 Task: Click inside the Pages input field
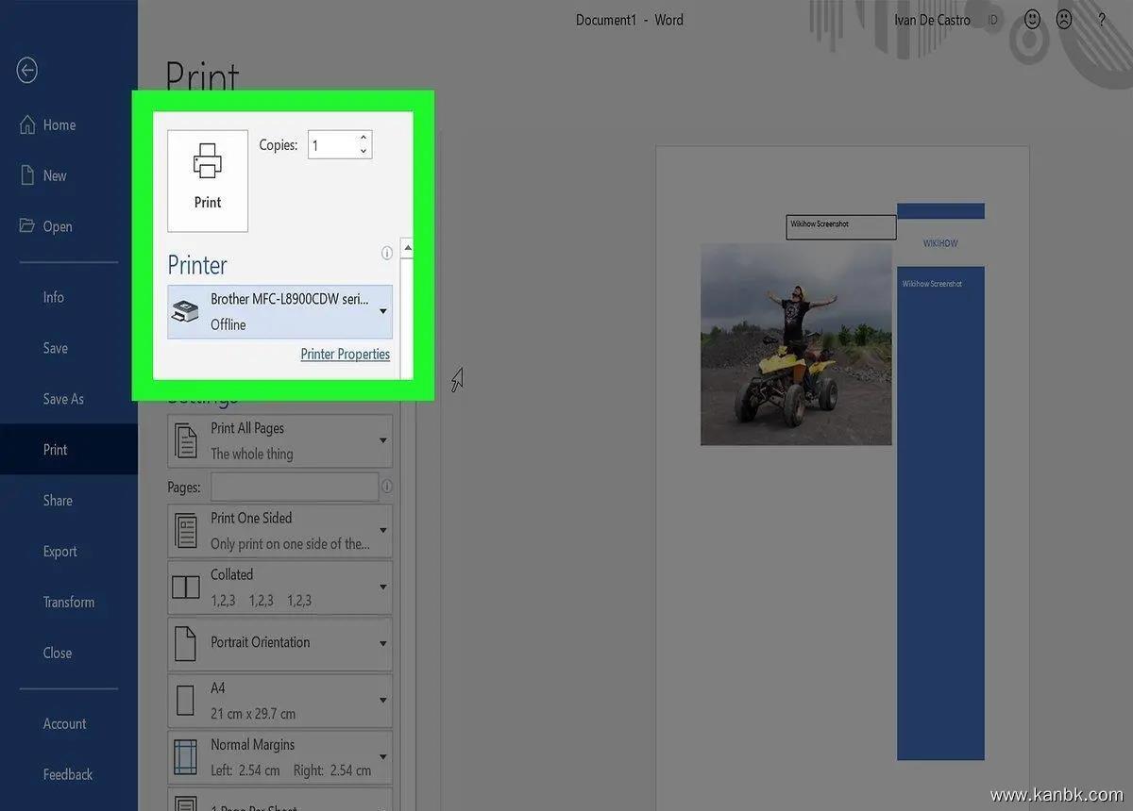294,488
